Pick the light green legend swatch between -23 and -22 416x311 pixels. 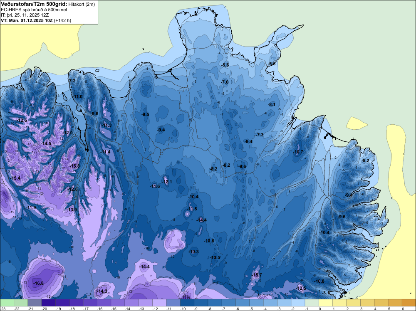tap(7, 303)
